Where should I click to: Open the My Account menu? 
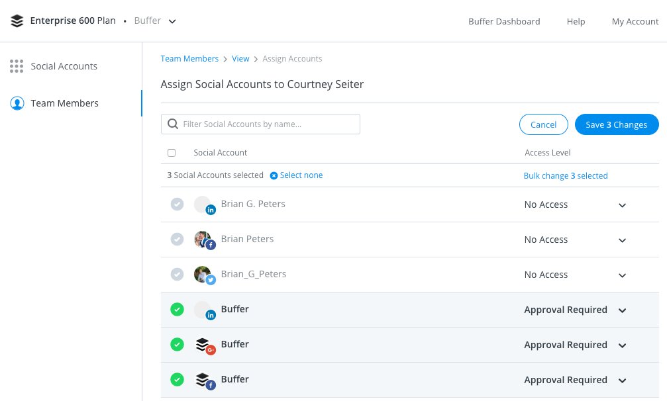coord(635,21)
